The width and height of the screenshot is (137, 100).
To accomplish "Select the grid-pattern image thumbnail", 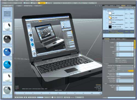I will (110, 22).
